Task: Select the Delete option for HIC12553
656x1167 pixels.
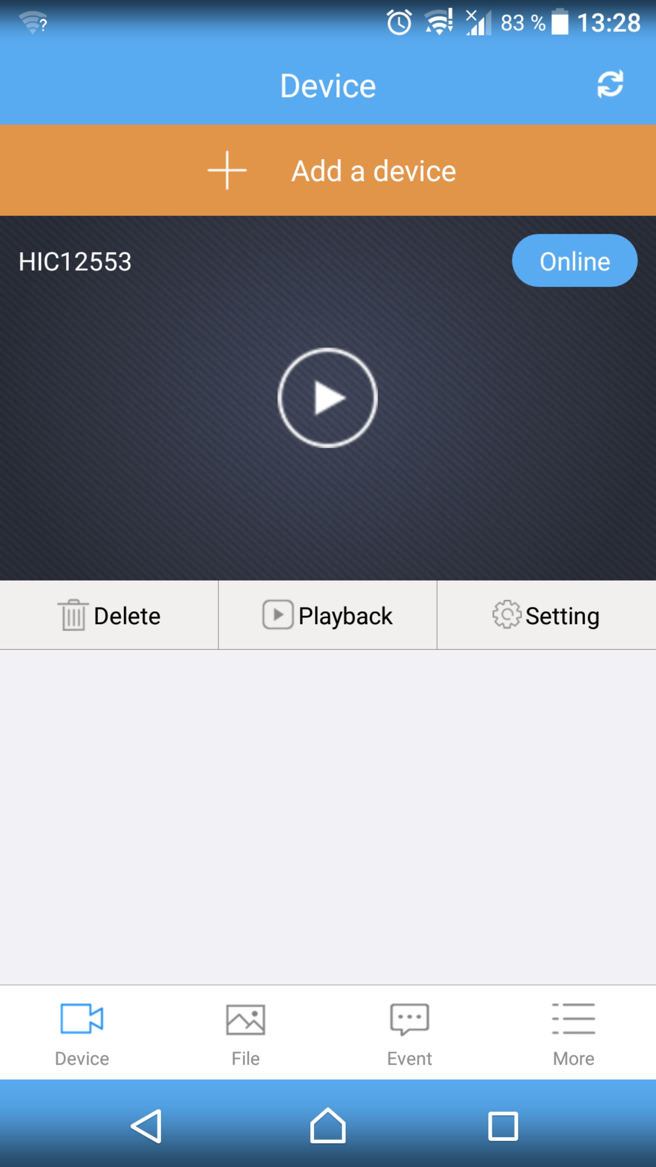Action: point(109,615)
